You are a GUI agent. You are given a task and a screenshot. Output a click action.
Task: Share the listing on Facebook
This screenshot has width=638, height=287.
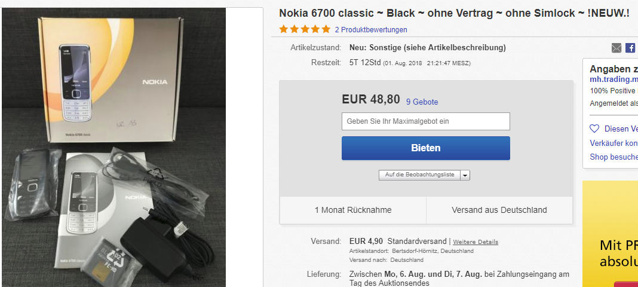click(630, 48)
